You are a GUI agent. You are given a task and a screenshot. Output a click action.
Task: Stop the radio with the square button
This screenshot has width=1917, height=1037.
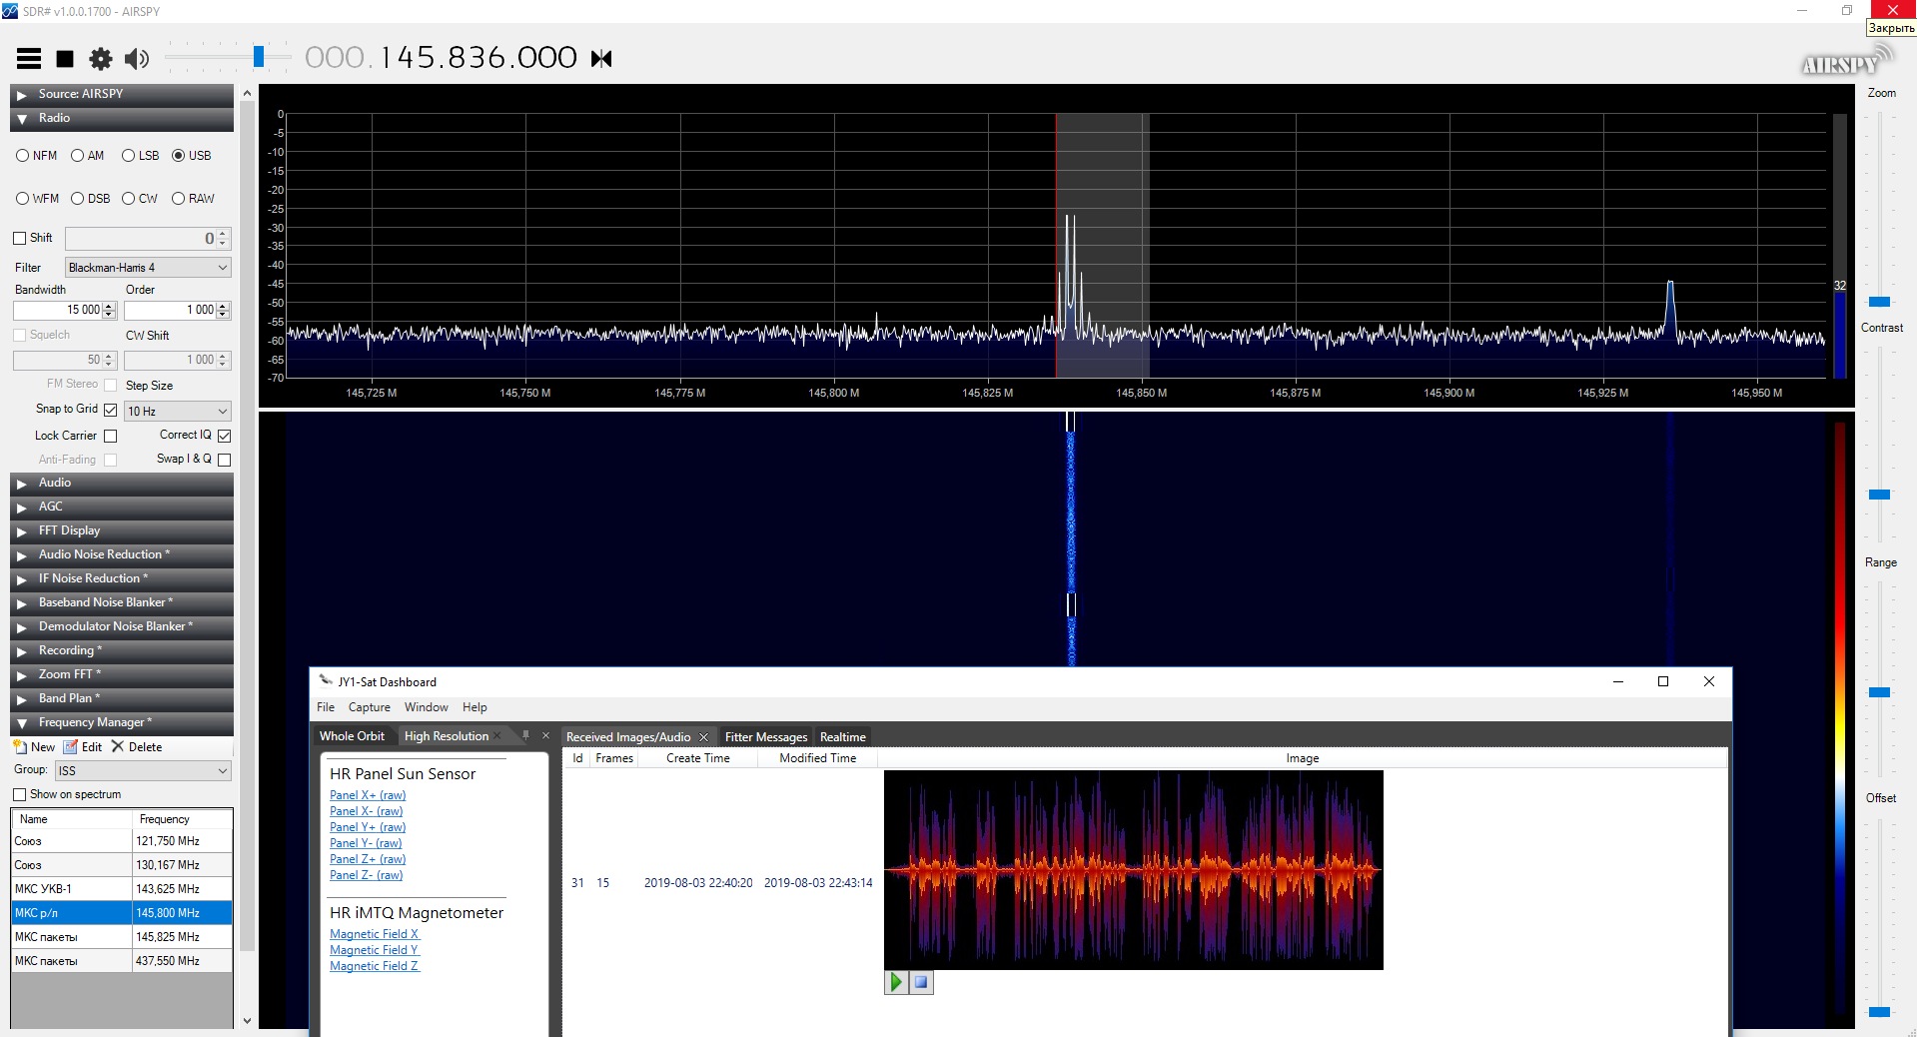click(x=65, y=59)
